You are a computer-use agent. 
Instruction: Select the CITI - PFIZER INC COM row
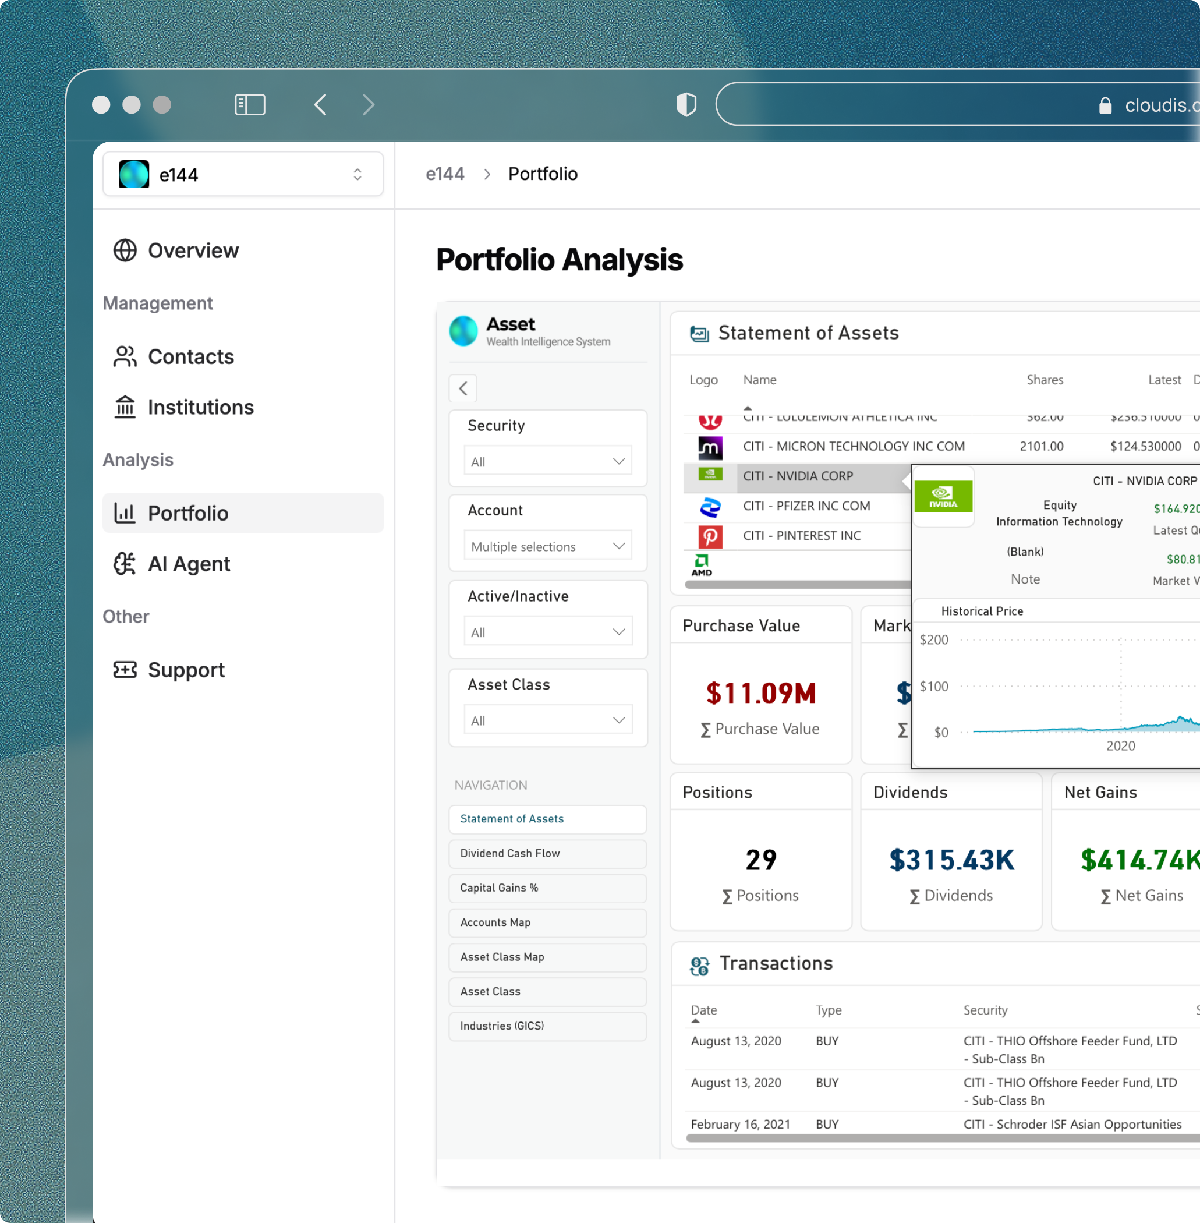tap(798, 506)
